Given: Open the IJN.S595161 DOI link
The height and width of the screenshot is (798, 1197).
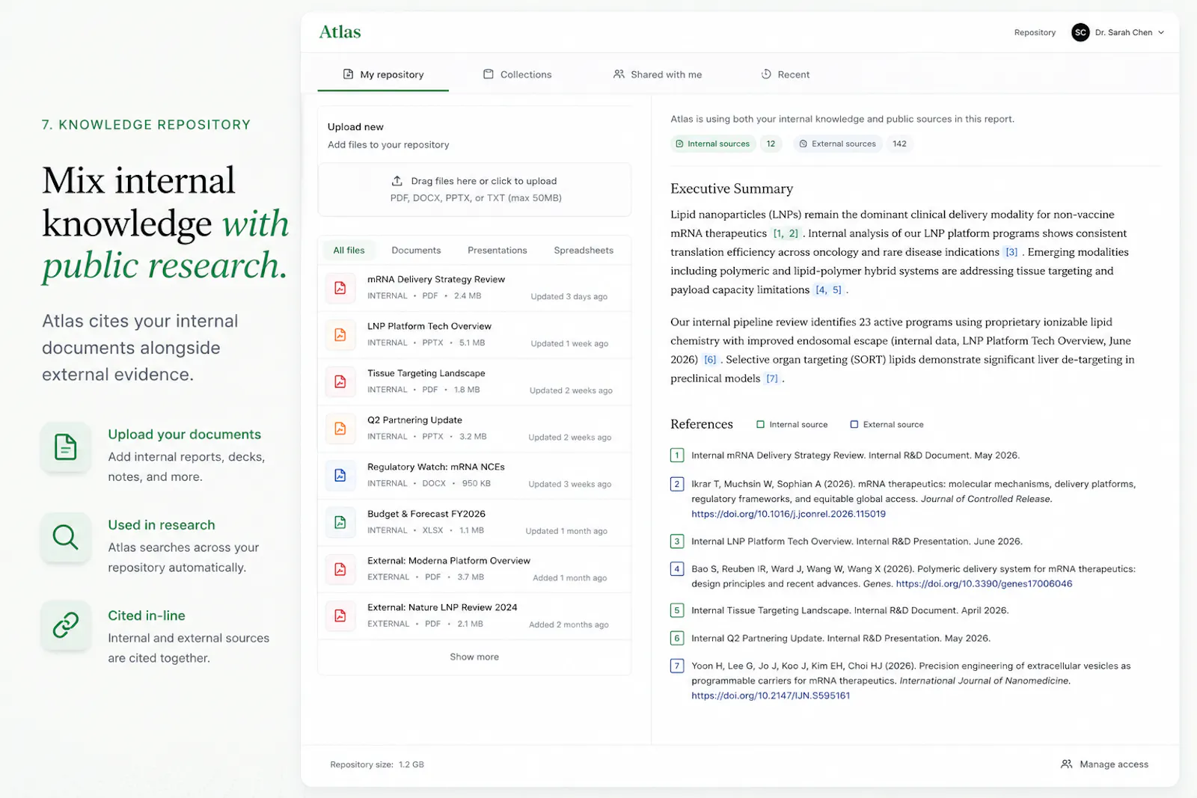Looking at the screenshot, I should point(771,696).
